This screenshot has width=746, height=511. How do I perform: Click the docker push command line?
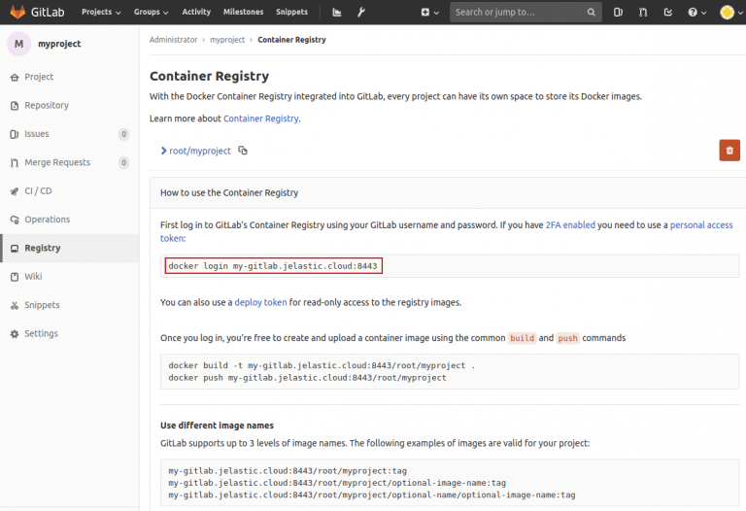[307, 378]
